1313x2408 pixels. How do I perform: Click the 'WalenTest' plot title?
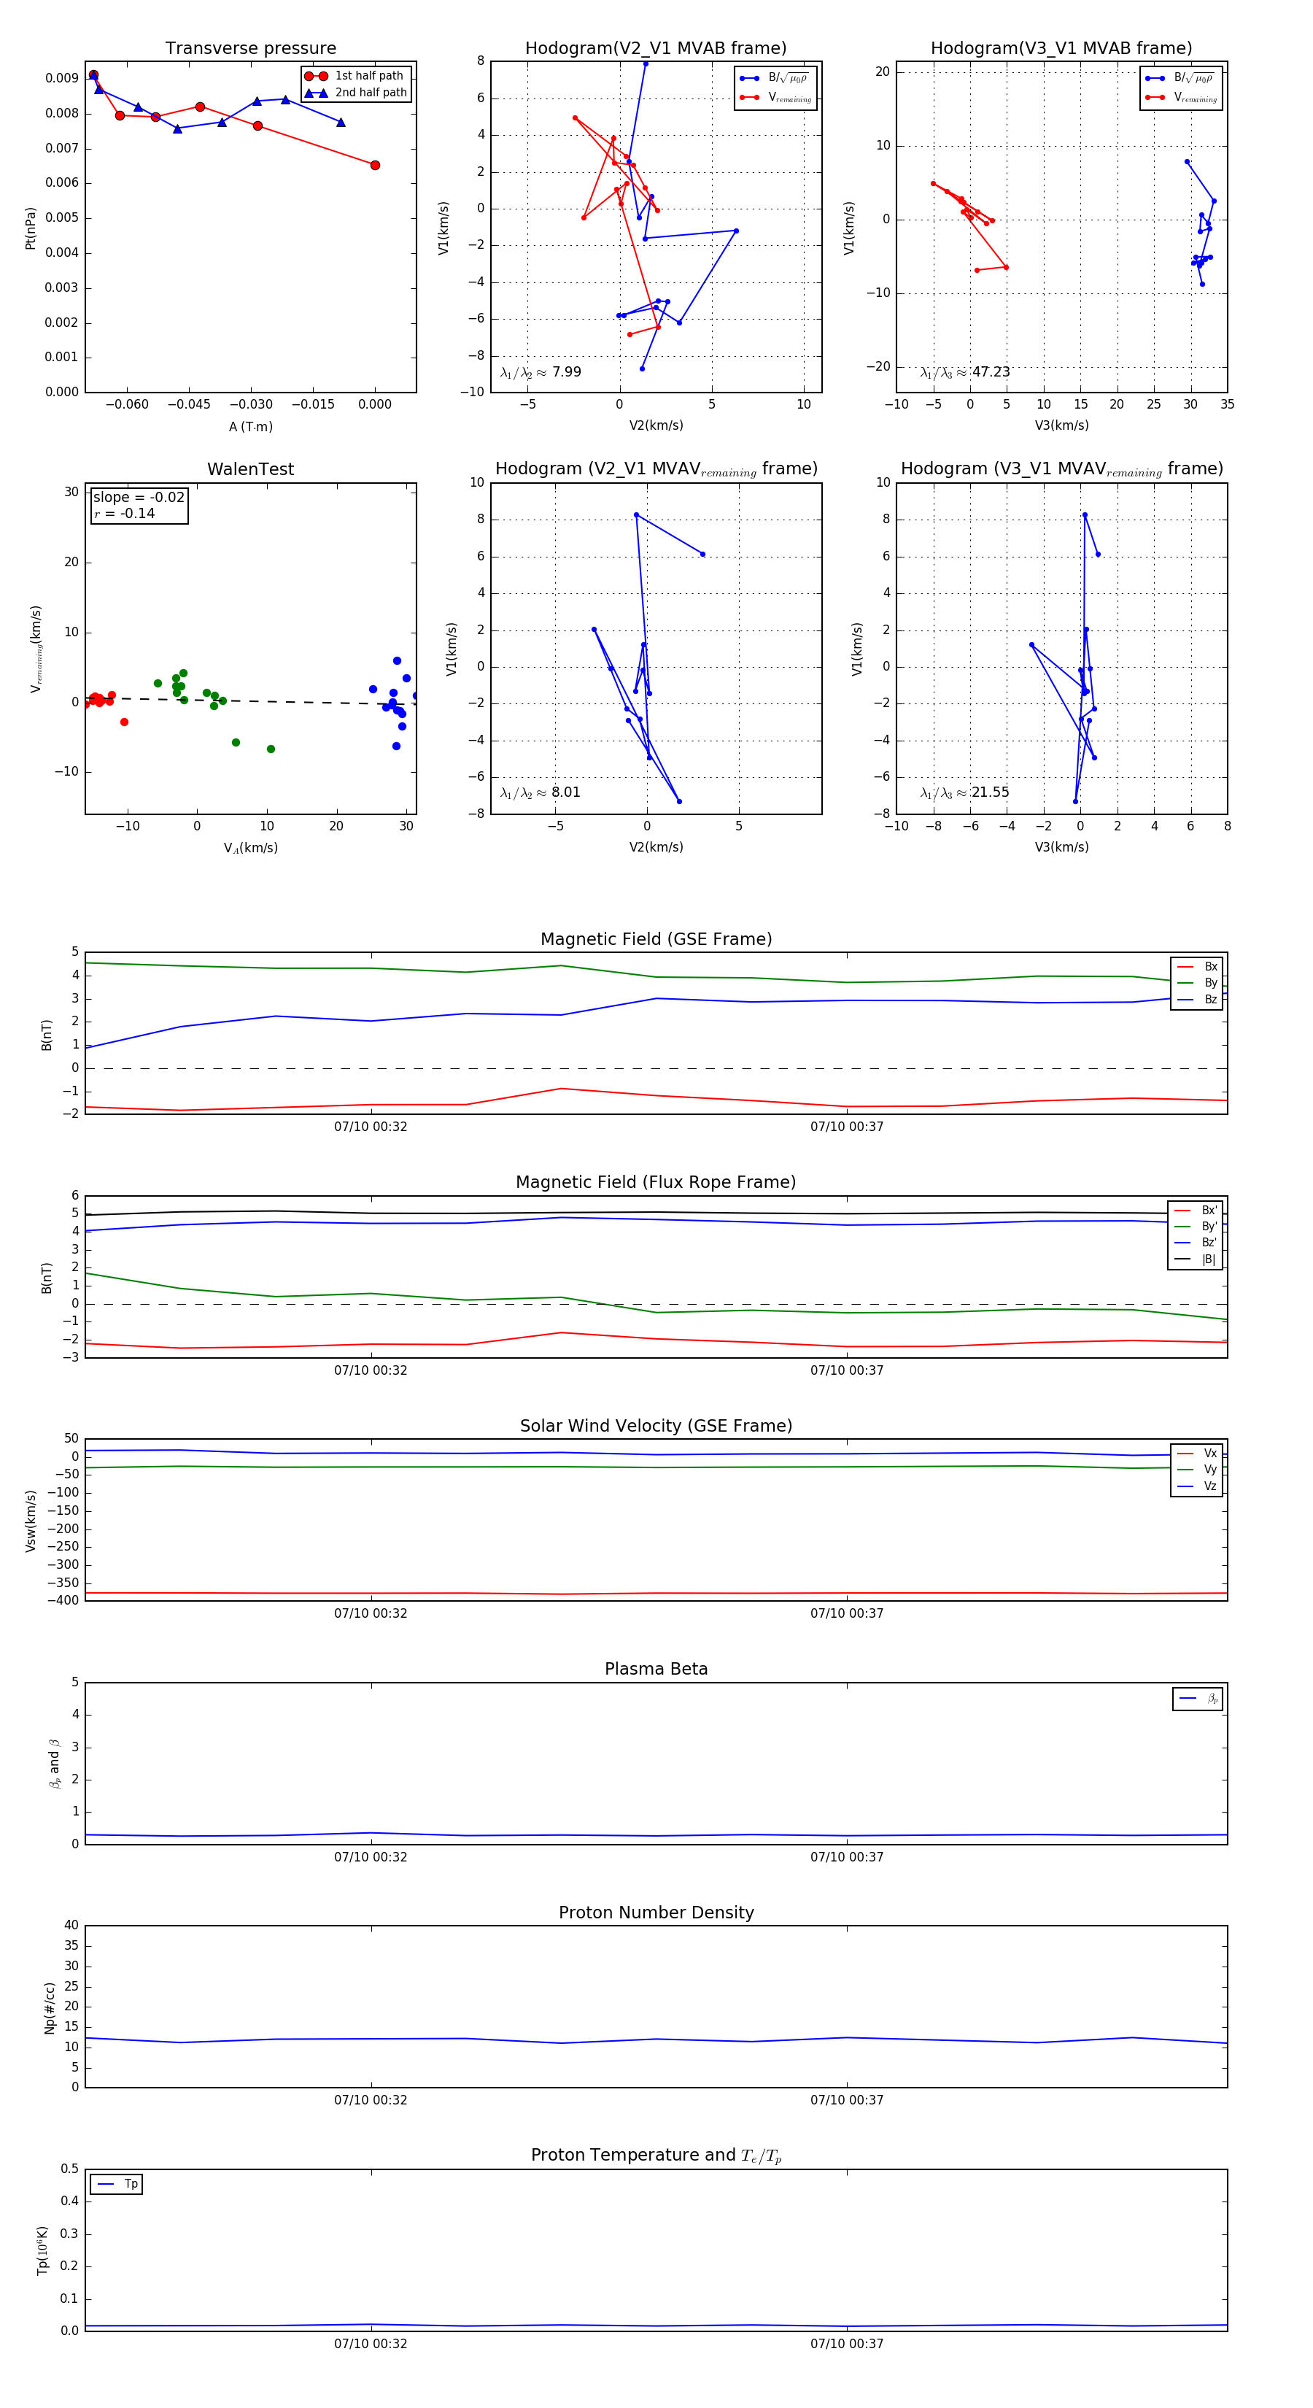coord(250,469)
